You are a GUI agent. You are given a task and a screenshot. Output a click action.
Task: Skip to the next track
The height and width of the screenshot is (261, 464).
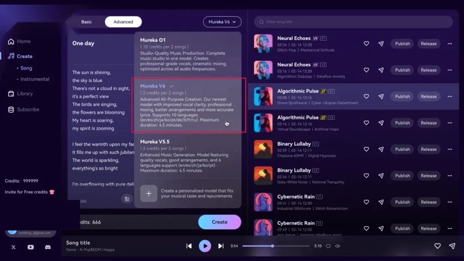[x=221, y=246]
